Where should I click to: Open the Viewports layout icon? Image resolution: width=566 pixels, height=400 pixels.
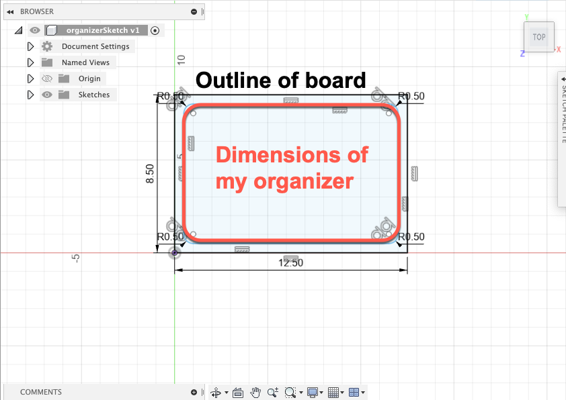pos(354,393)
